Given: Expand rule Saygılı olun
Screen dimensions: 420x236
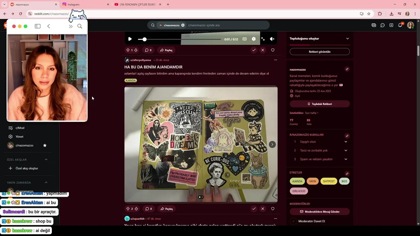Looking at the screenshot, I should click(320, 142).
